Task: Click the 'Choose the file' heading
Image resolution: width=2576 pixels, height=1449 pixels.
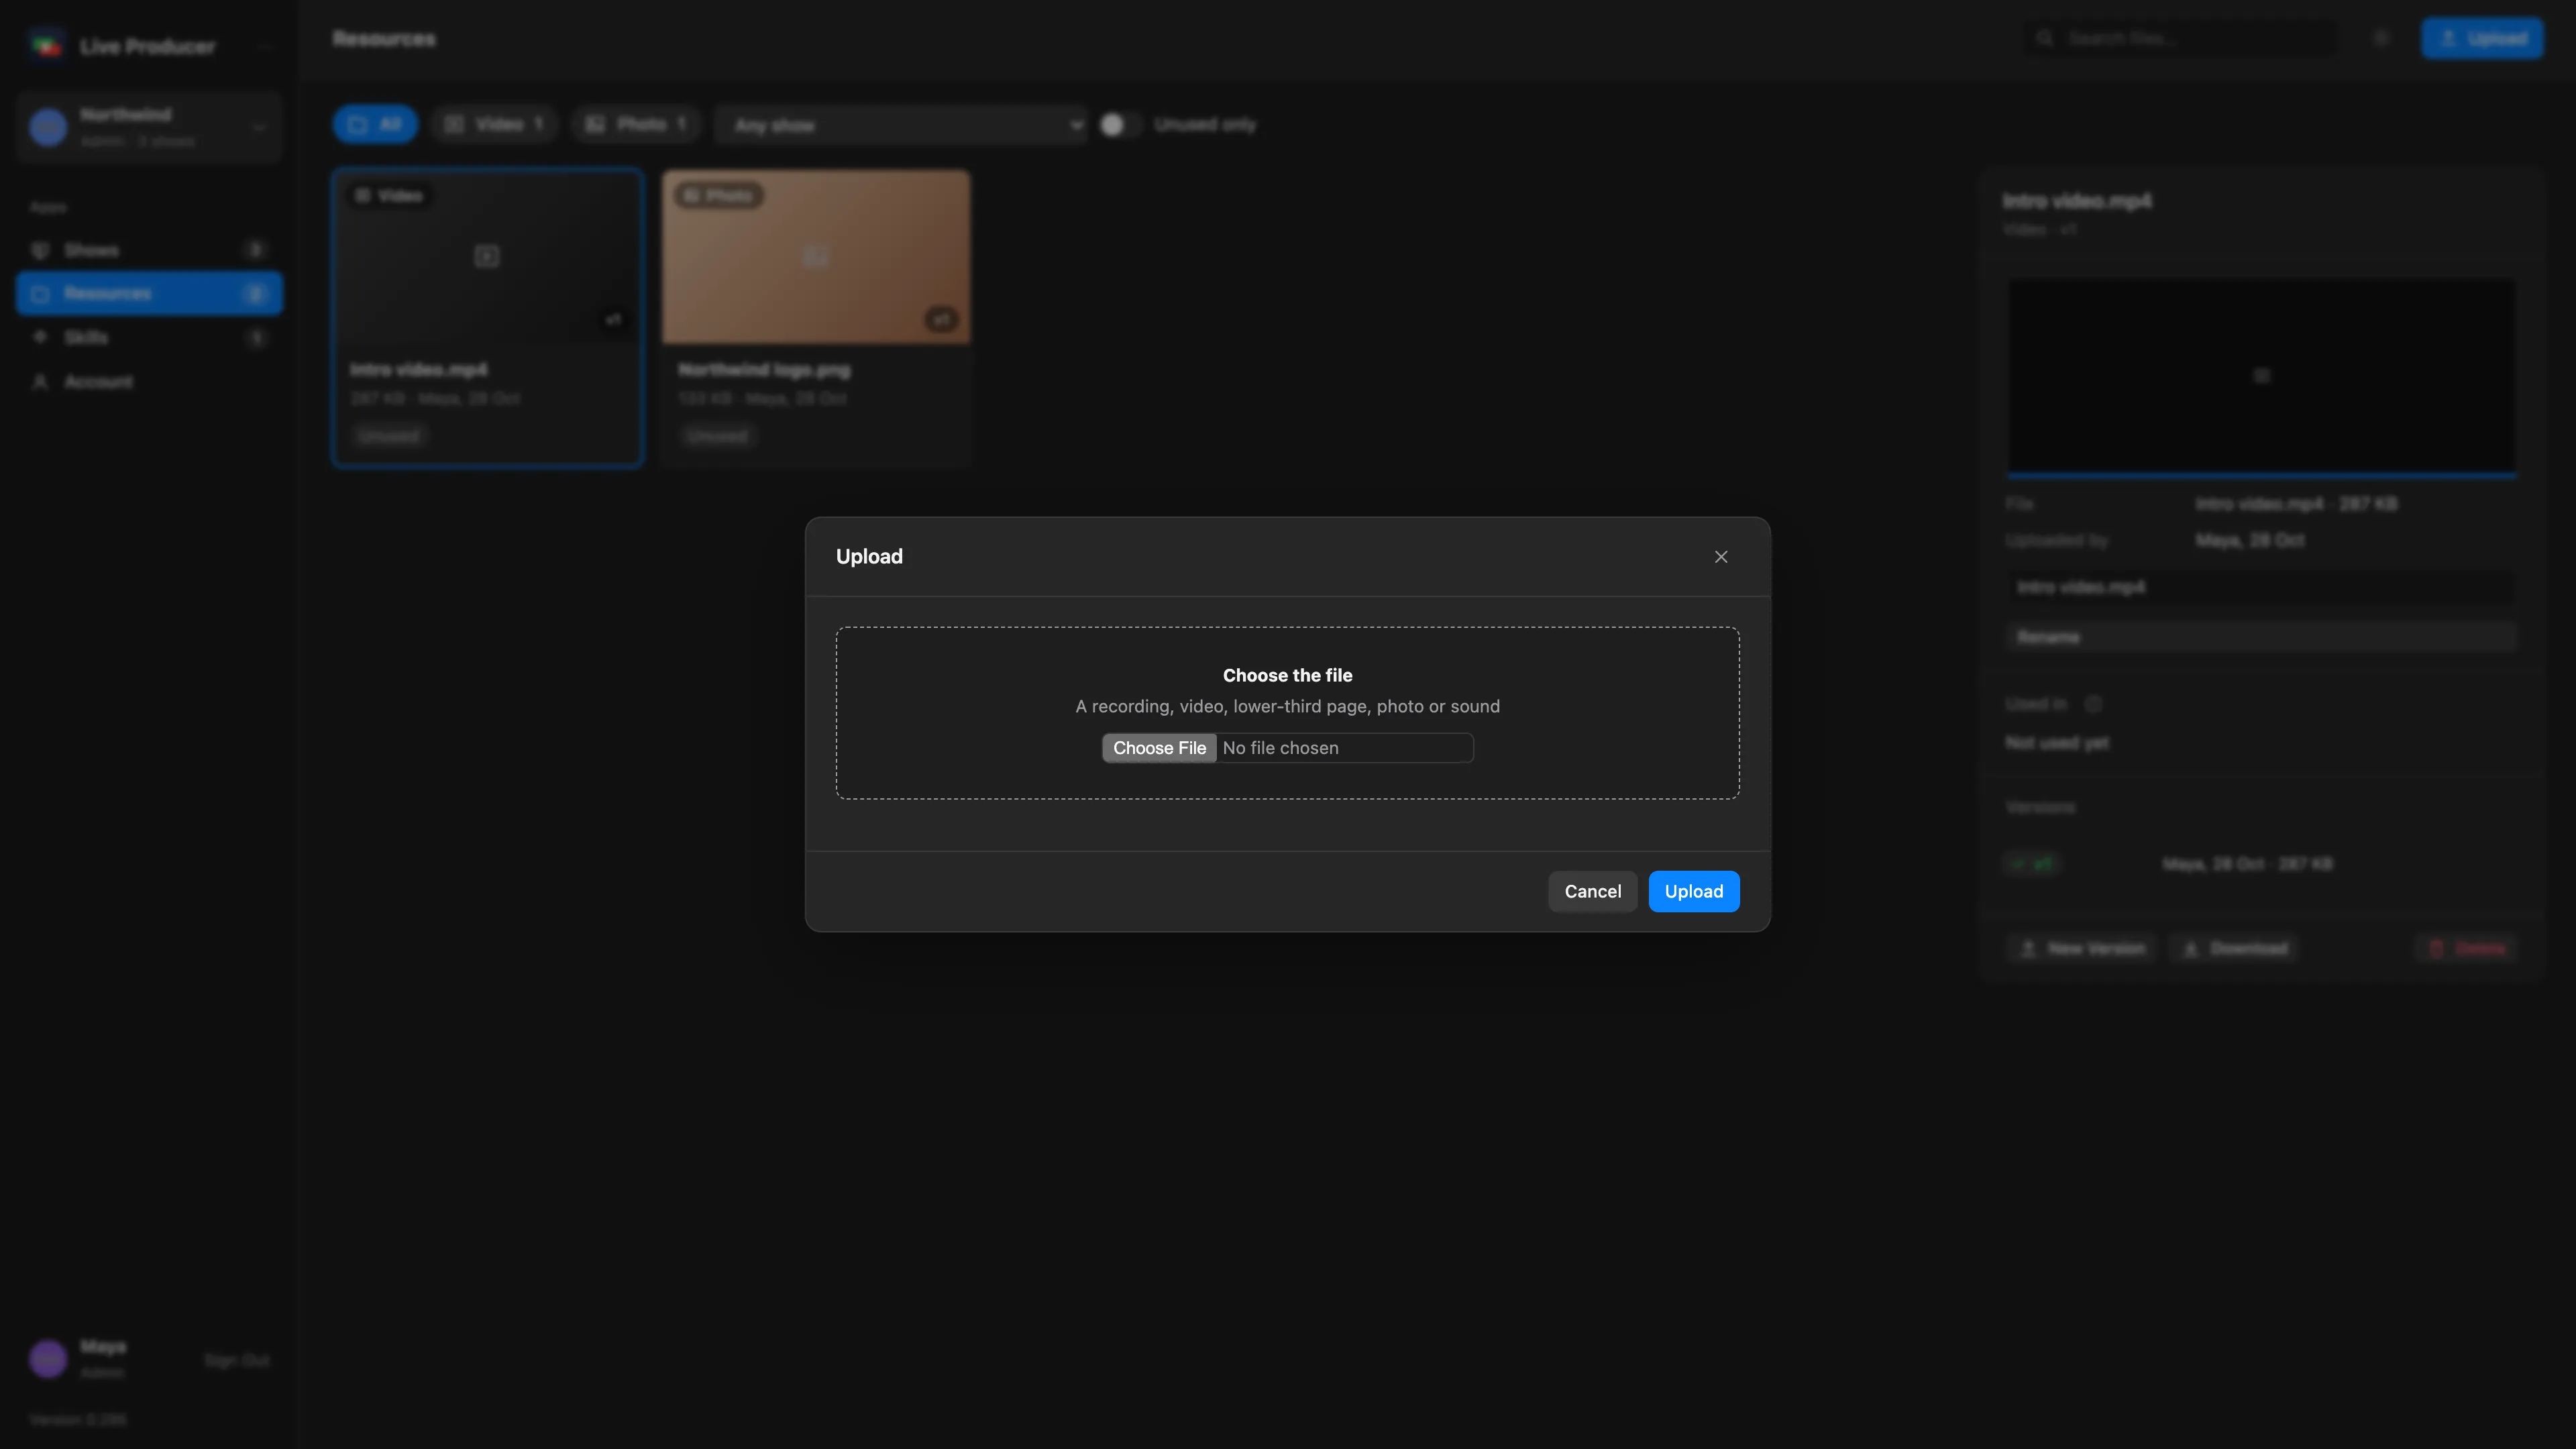Action: coord(1287,675)
